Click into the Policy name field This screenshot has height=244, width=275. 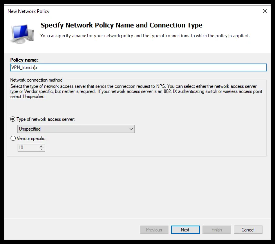pos(138,67)
